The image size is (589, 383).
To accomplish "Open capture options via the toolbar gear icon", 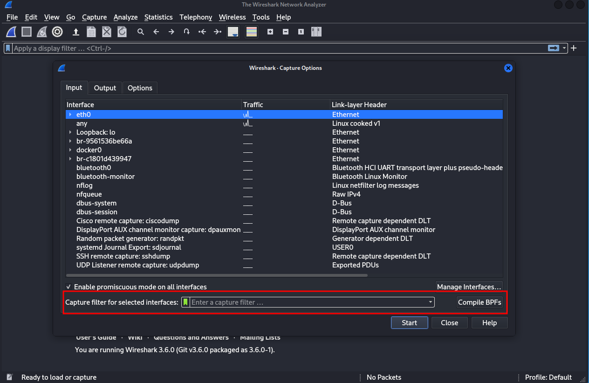I will pyautogui.click(x=57, y=32).
